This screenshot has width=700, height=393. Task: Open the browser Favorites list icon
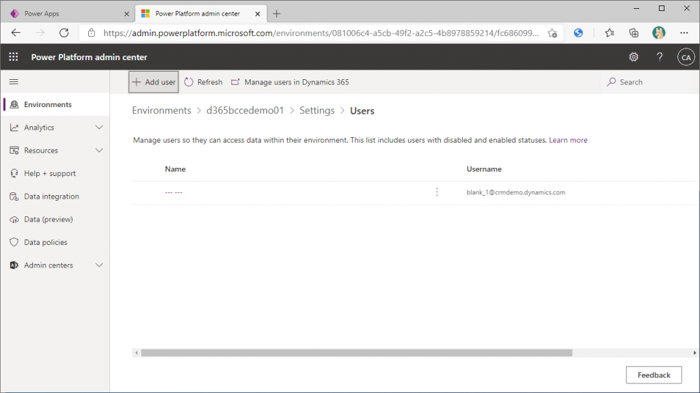[x=609, y=33]
